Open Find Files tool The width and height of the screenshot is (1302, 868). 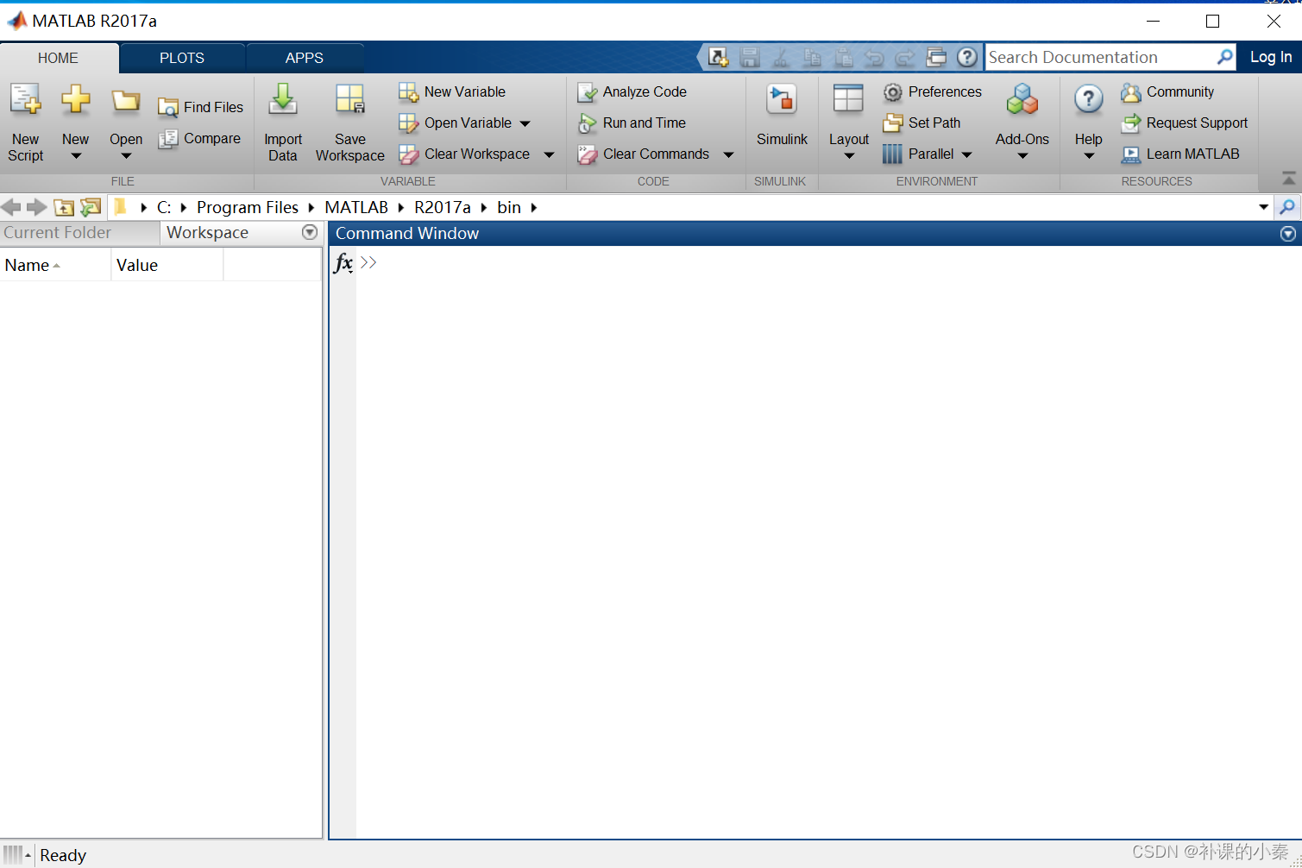coord(201,107)
